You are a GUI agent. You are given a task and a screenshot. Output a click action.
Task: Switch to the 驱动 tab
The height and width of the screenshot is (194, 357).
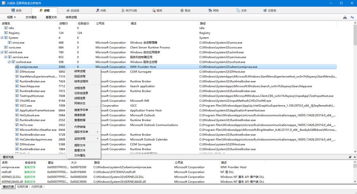[185, 10]
